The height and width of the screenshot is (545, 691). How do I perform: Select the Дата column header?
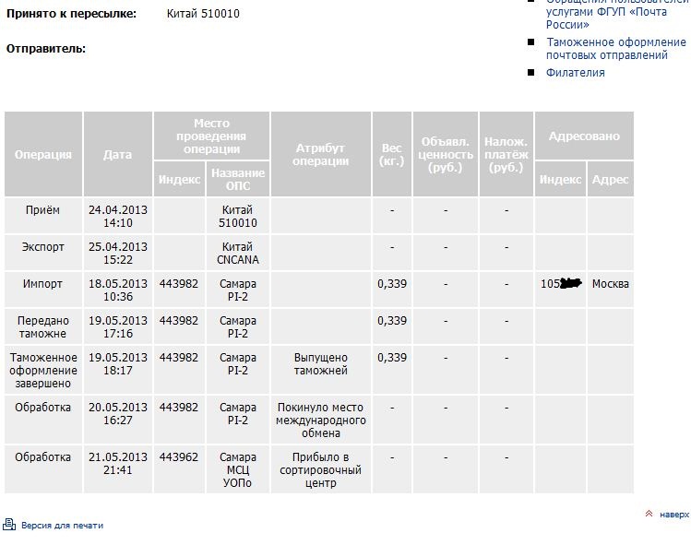point(118,154)
